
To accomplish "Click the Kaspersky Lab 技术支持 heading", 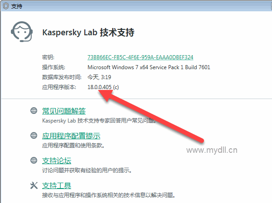I will (x=88, y=33).
